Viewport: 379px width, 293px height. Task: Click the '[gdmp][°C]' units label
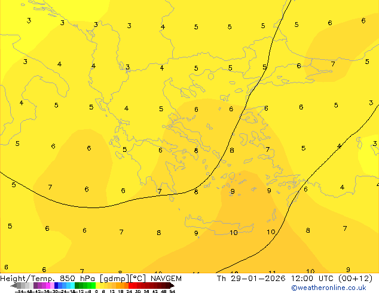(x=123, y=279)
